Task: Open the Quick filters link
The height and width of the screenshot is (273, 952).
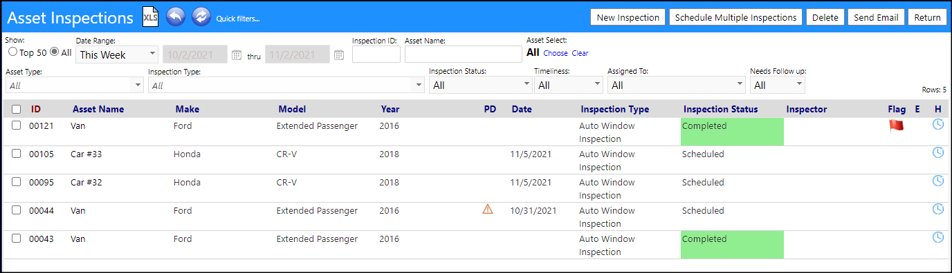Action: coord(237,19)
